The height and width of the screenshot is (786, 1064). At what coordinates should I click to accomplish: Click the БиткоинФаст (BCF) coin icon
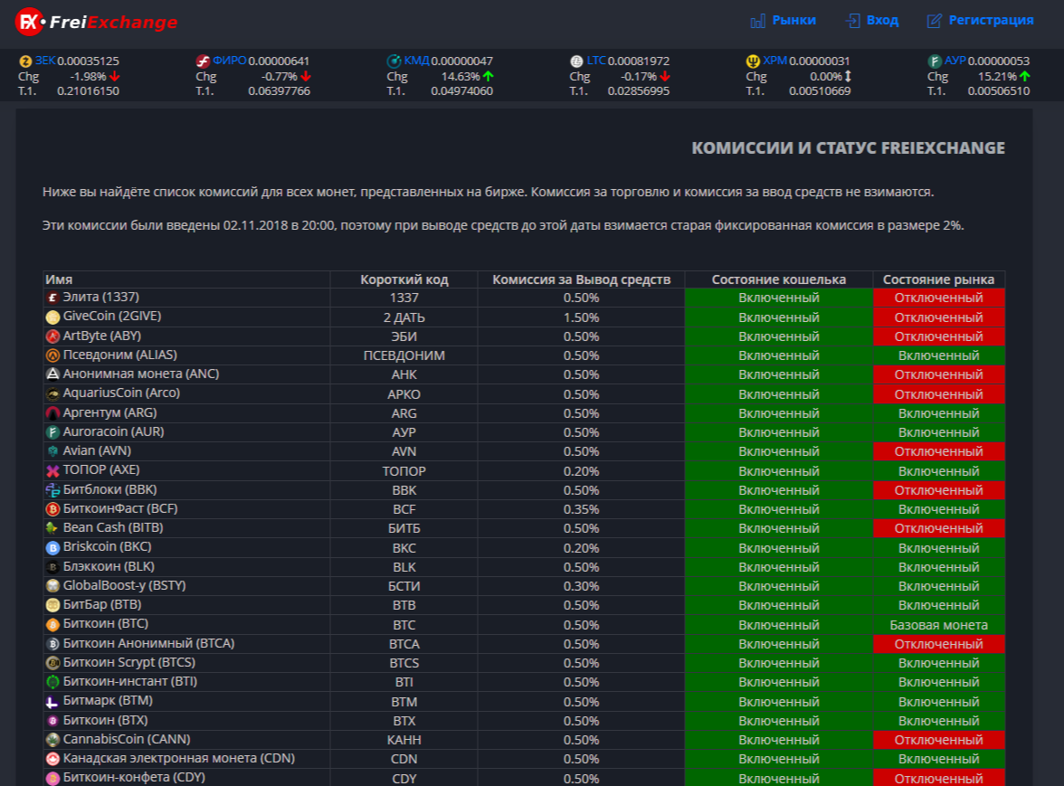click(52, 508)
